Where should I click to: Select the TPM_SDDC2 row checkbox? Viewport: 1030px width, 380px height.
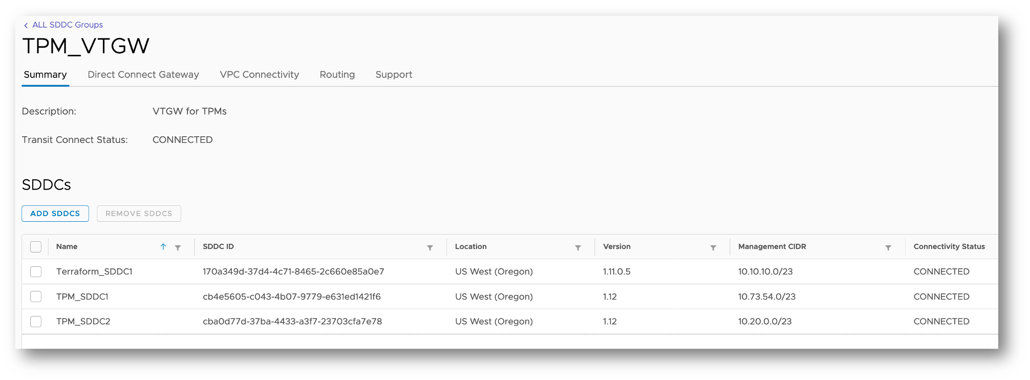[36, 322]
